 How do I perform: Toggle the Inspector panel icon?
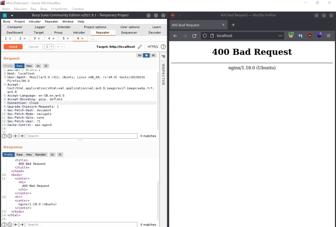point(163,56)
